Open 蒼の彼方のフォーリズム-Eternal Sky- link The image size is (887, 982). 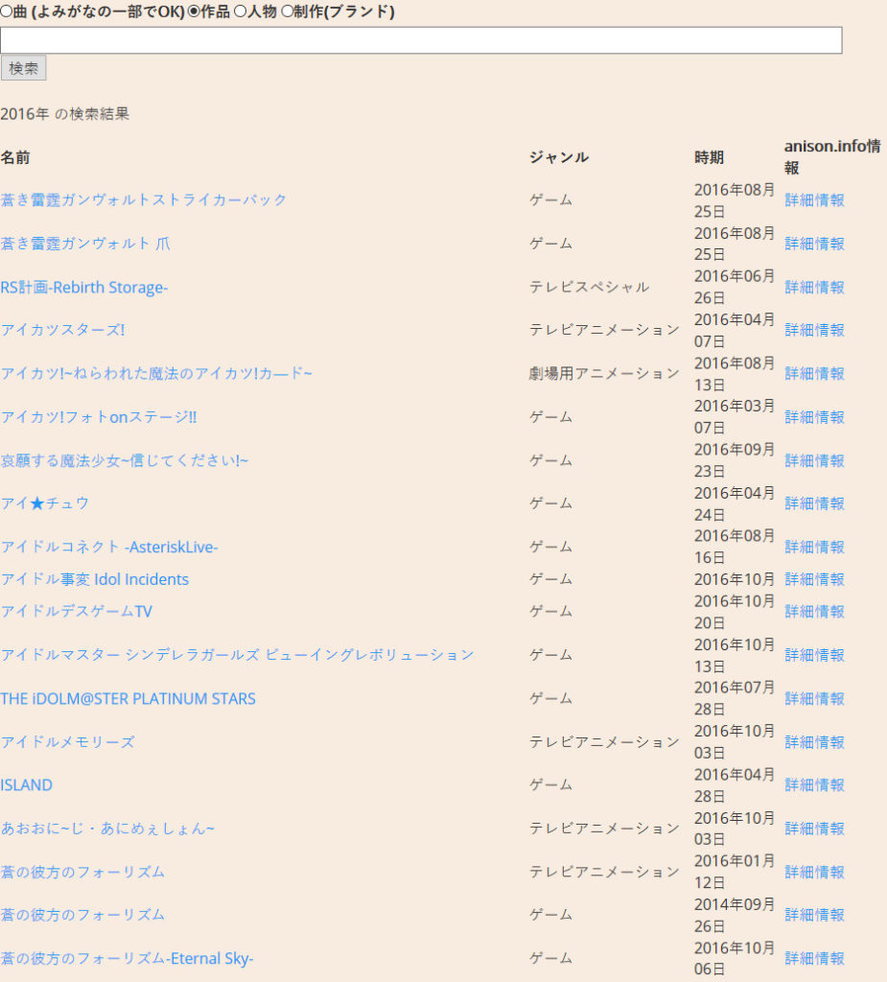coord(127,958)
